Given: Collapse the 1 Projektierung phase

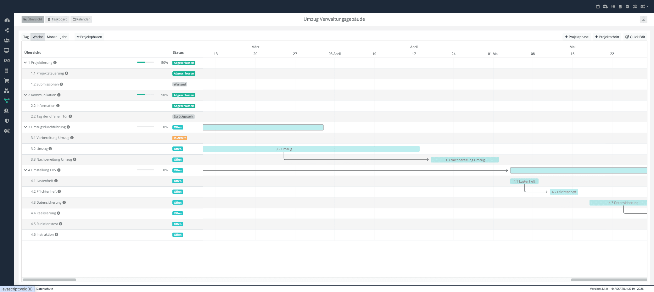Looking at the screenshot, I should click(25, 63).
